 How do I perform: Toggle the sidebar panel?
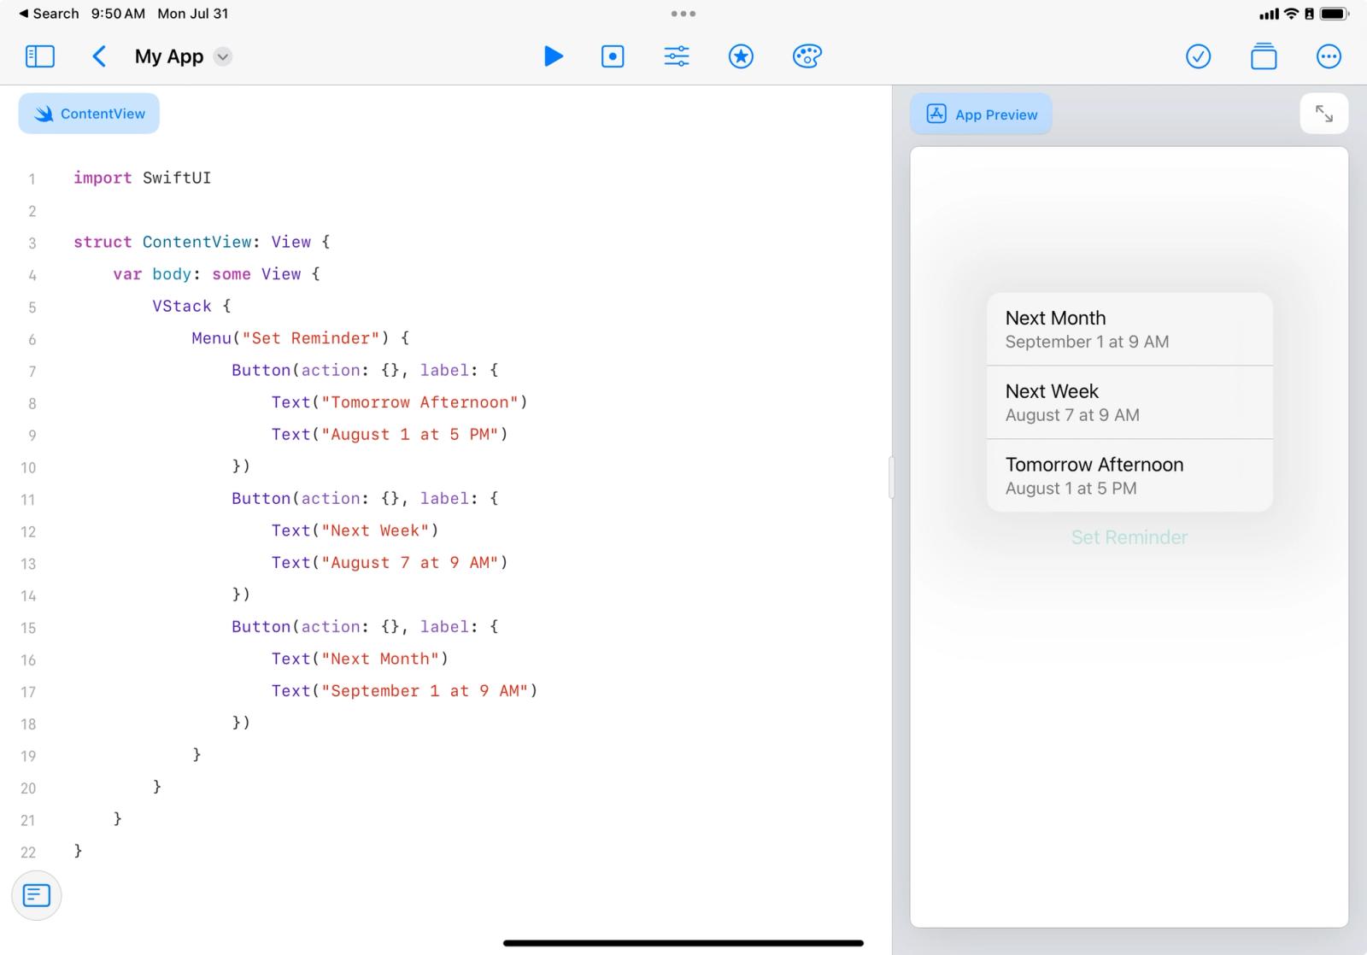40,56
